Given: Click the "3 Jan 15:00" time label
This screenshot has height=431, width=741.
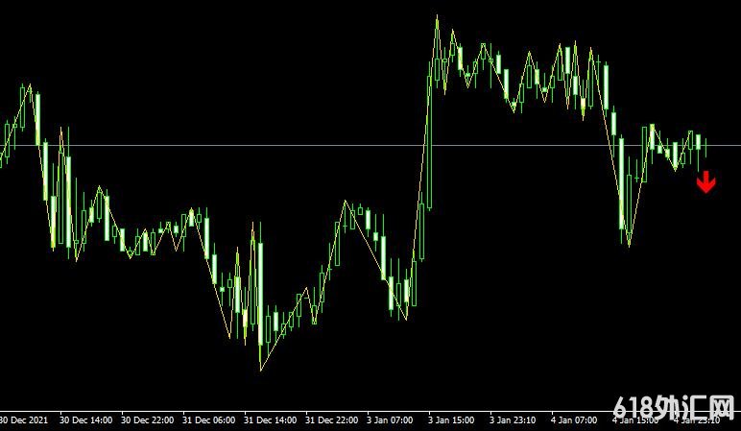Looking at the screenshot, I should coord(451,419).
